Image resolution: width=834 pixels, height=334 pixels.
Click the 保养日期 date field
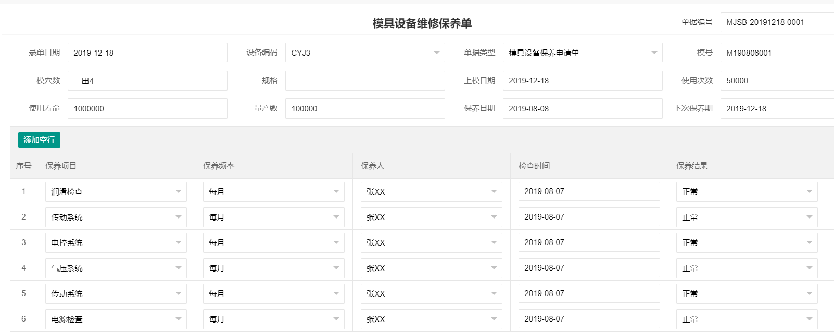coord(582,108)
